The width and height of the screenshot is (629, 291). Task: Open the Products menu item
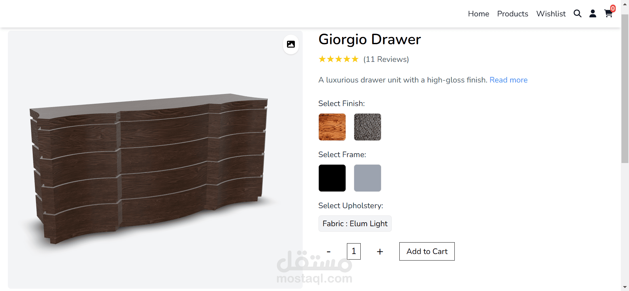[x=513, y=14]
